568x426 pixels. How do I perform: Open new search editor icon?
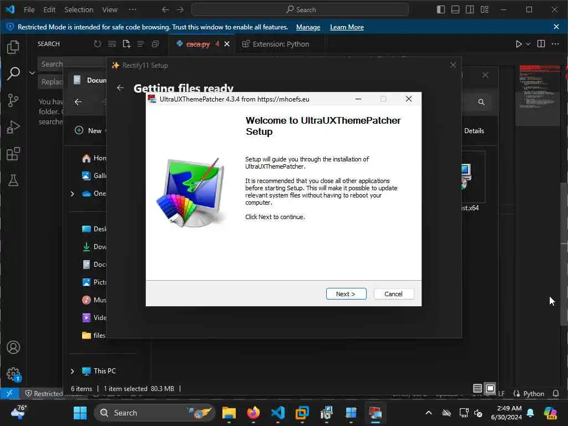tap(126, 44)
